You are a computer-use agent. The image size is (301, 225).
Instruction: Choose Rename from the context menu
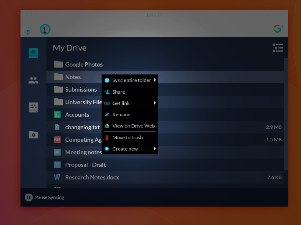(x=130, y=115)
